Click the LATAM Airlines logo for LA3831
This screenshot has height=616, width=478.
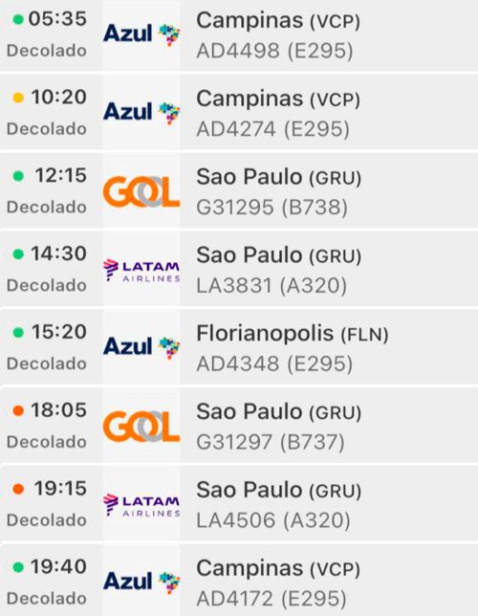click(x=141, y=270)
